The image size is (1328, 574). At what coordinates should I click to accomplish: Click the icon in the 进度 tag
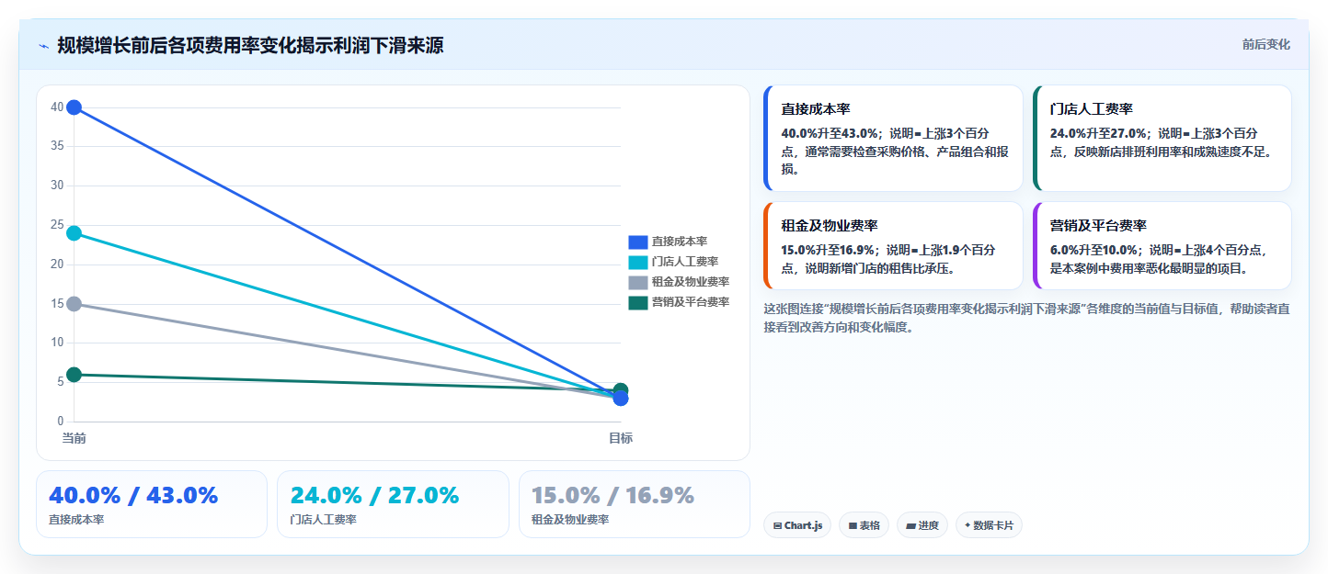[910, 526]
